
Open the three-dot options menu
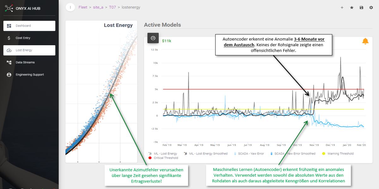[70, 7]
